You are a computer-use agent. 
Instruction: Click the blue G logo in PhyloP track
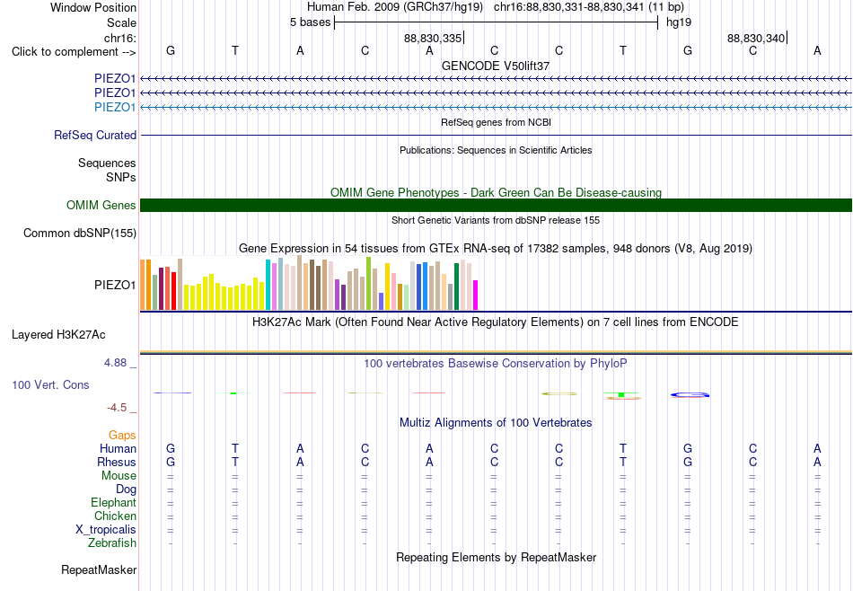(690, 394)
